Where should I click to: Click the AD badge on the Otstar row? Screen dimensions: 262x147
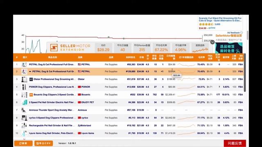[x=31, y=79]
